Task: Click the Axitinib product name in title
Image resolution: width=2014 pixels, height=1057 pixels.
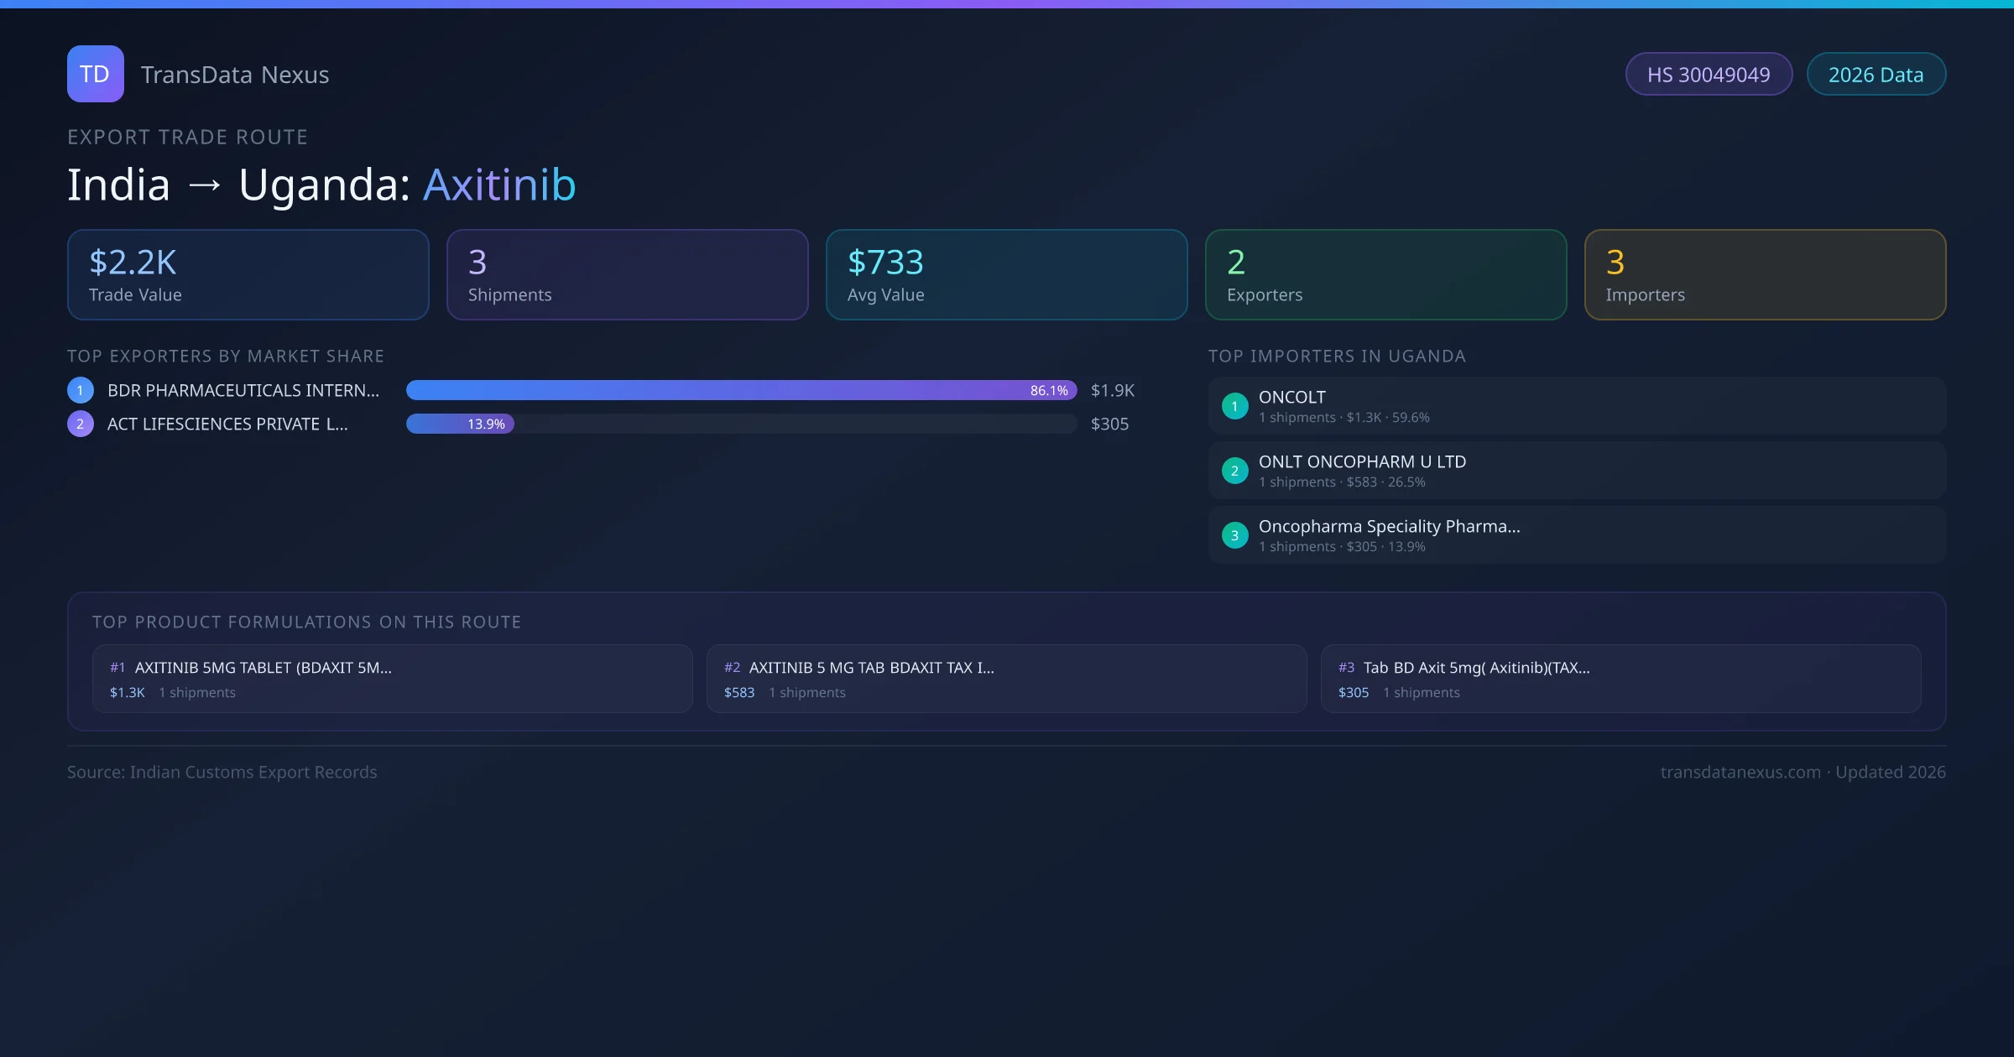Action: click(499, 185)
